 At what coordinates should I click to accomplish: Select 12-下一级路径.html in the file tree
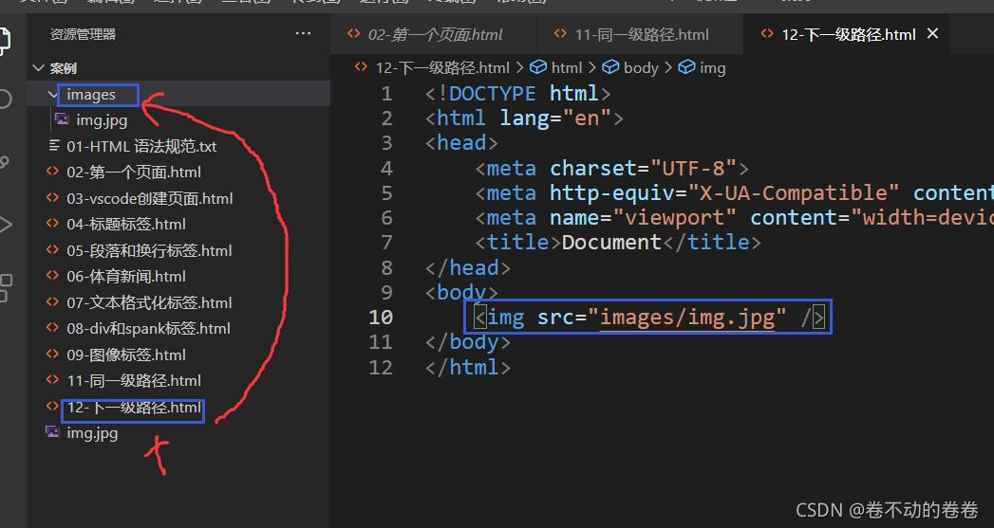pyautogui.click(x=134, y=408)
